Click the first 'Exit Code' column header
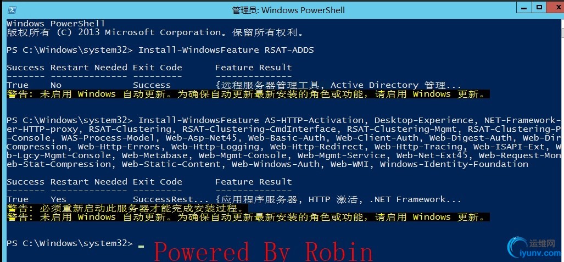 coord(158,68)
